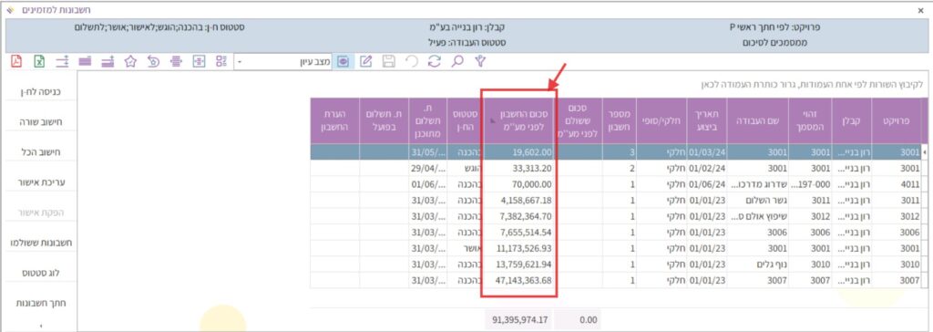Click the floppy disk save icon
This screenshot has height=332, width=933.
click(389, 61)
